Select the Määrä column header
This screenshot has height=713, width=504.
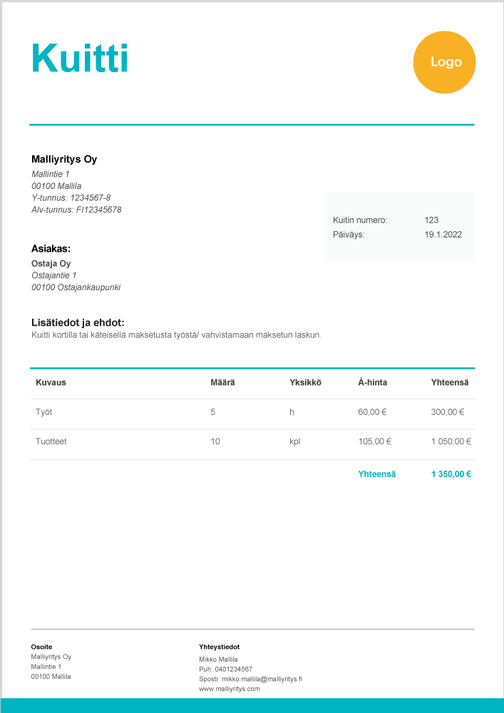click(x=222, y=383)
